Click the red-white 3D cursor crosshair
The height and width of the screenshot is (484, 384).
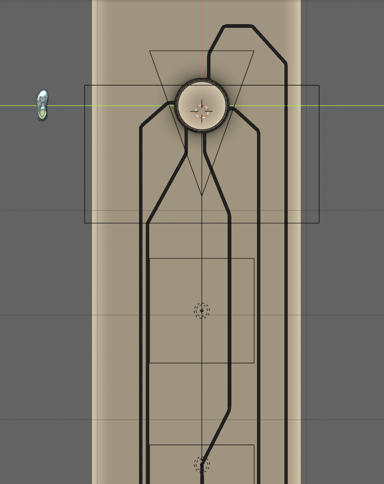pyautogui.click(x=202, y=111)
